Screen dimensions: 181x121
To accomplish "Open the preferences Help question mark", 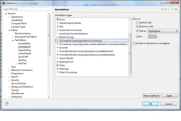I will coord(7,104).
